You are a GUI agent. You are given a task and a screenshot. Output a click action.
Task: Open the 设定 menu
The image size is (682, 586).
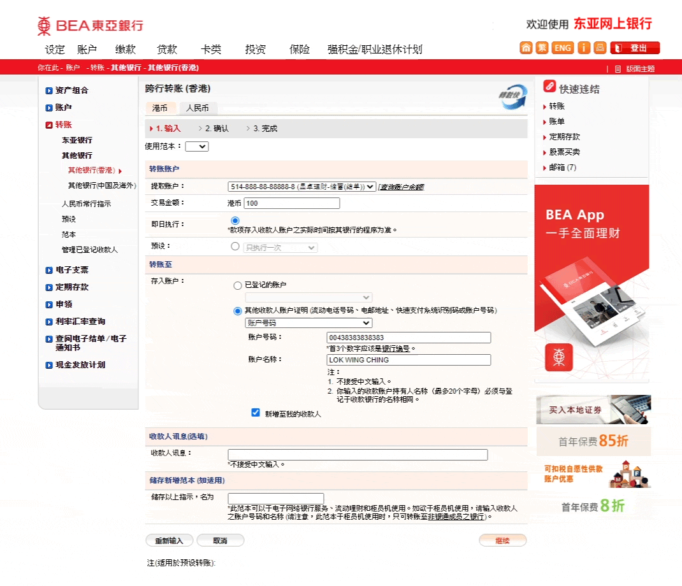[55, 50]
